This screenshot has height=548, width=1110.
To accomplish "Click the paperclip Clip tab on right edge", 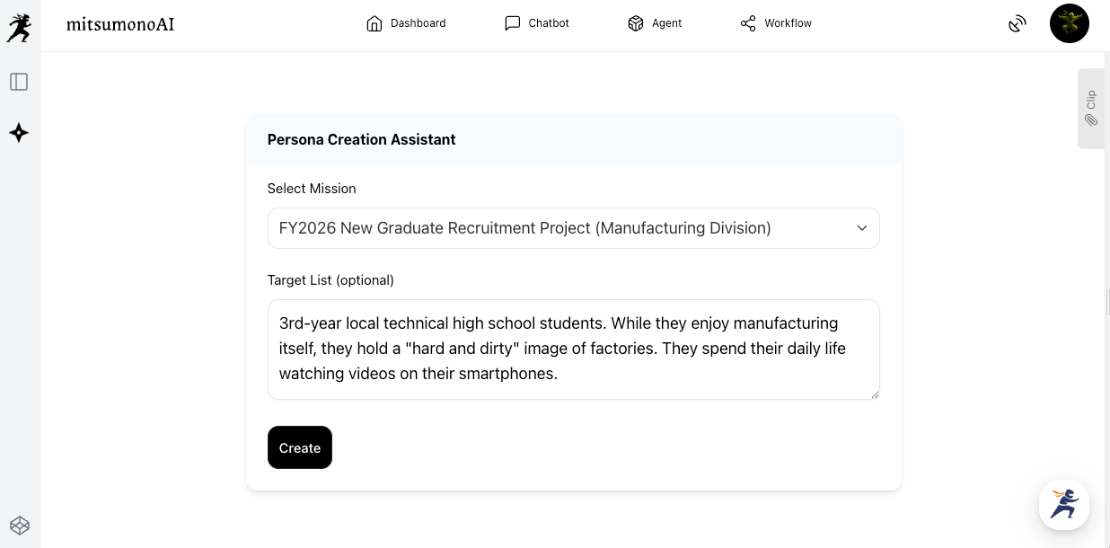I will [x=1091, y=109].
